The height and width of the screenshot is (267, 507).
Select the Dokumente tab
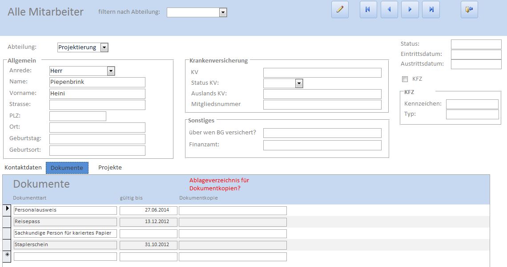click(x=67, y=168)
